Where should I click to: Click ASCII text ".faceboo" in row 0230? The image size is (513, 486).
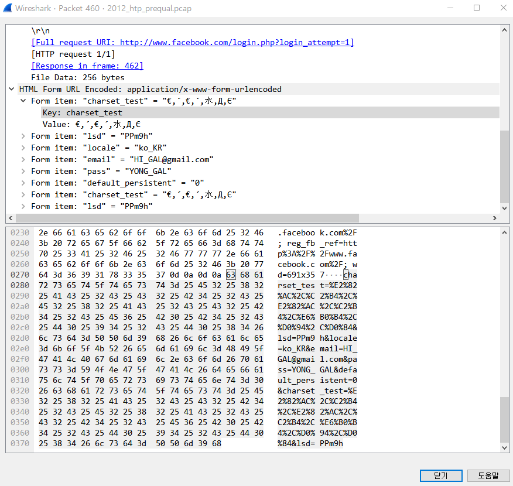296,233
